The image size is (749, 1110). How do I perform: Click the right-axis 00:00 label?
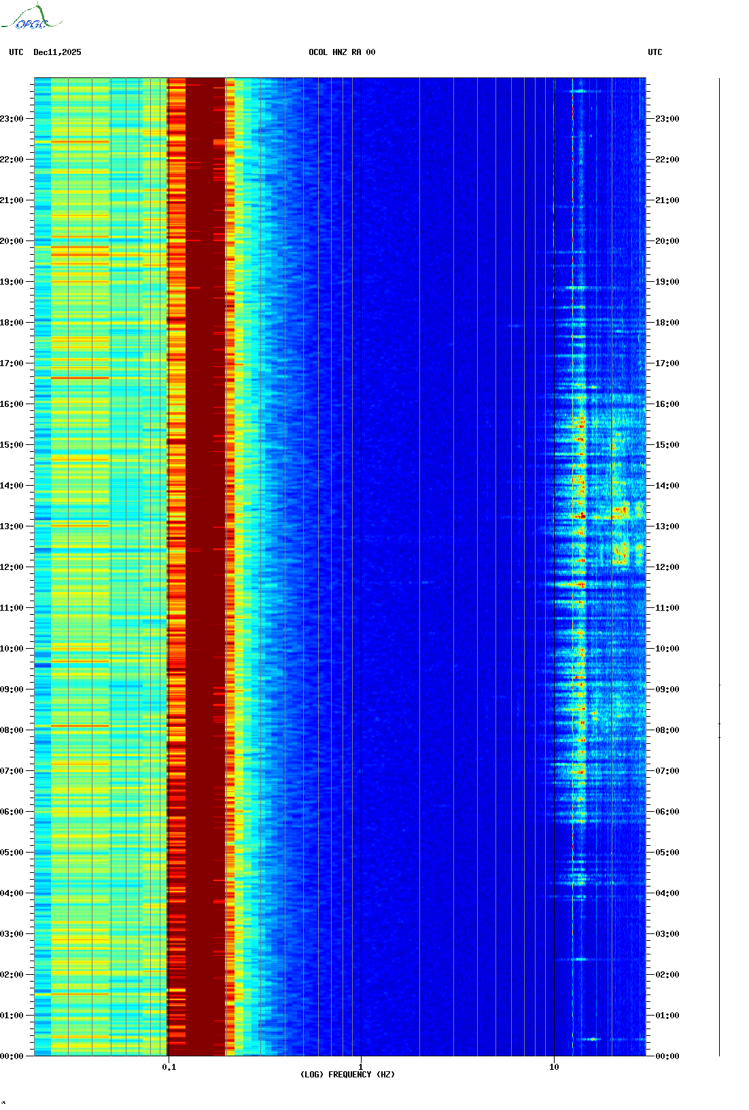[x=667, y=1056]
